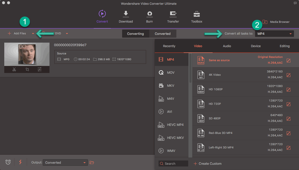Click the file name 0000000020f399d7
The height and width of the screenshot is (170, 299).
70,45
